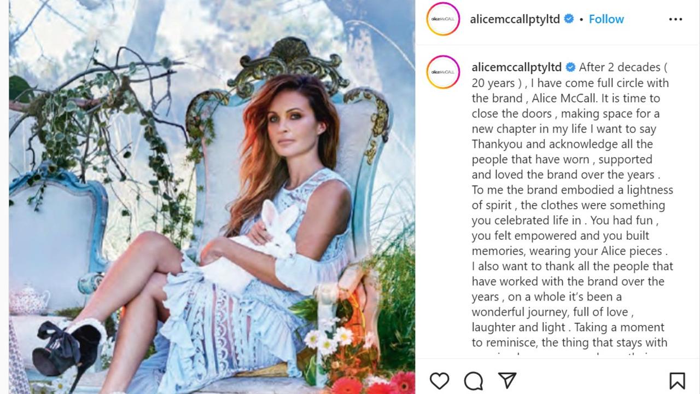Click caption profile avatar beside post text
Image resolution: width=700 pixels, height=394 pixels.
pyautogui.click(x=443, y=72)
